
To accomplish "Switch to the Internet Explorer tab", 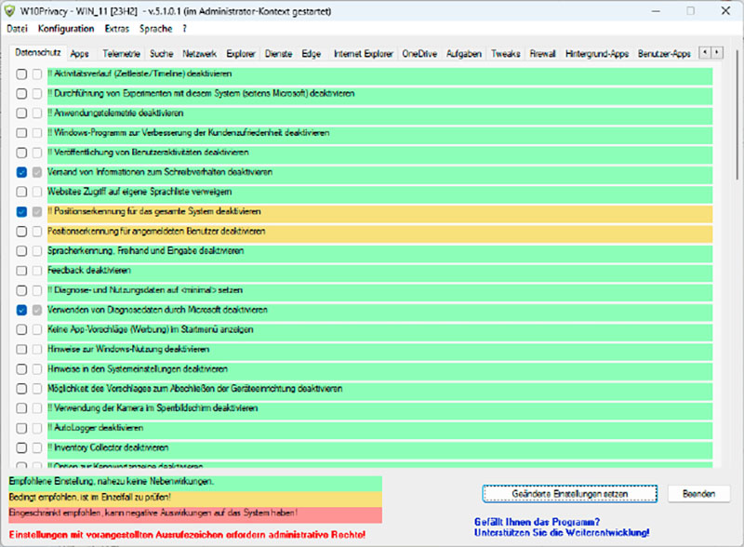I will (364, 54).
